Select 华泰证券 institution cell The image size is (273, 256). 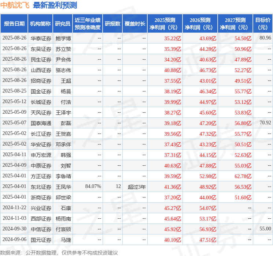41,38
